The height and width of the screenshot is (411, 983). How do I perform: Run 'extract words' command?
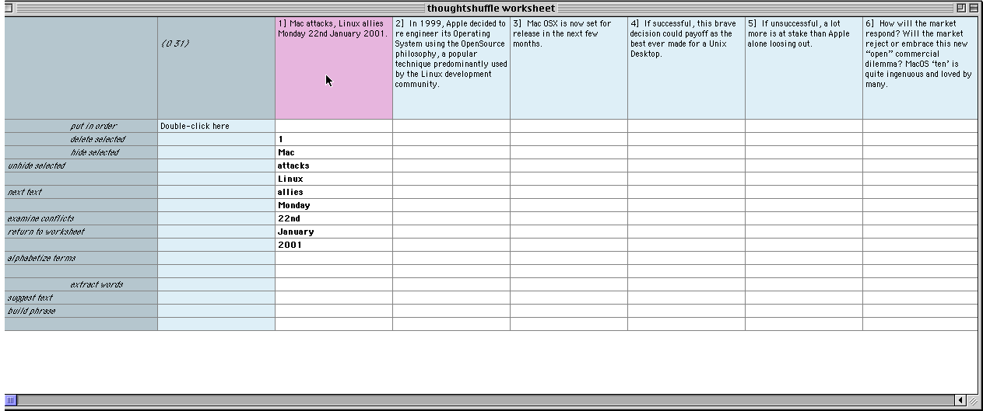pos(97,284)
